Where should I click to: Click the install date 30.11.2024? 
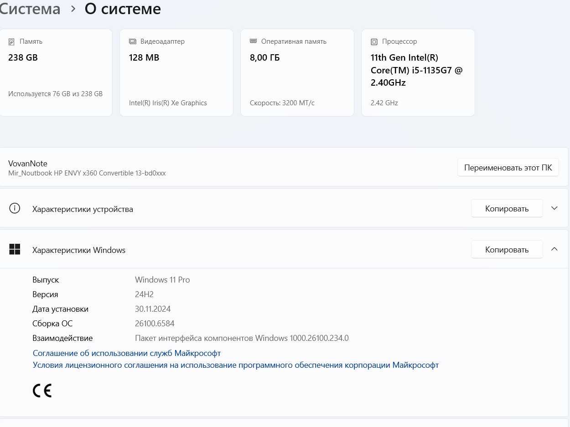153,309
